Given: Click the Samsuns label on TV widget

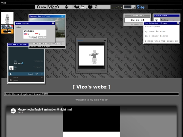Looking at the screenshot, I should pyautogui.click(x=80, y=40).
